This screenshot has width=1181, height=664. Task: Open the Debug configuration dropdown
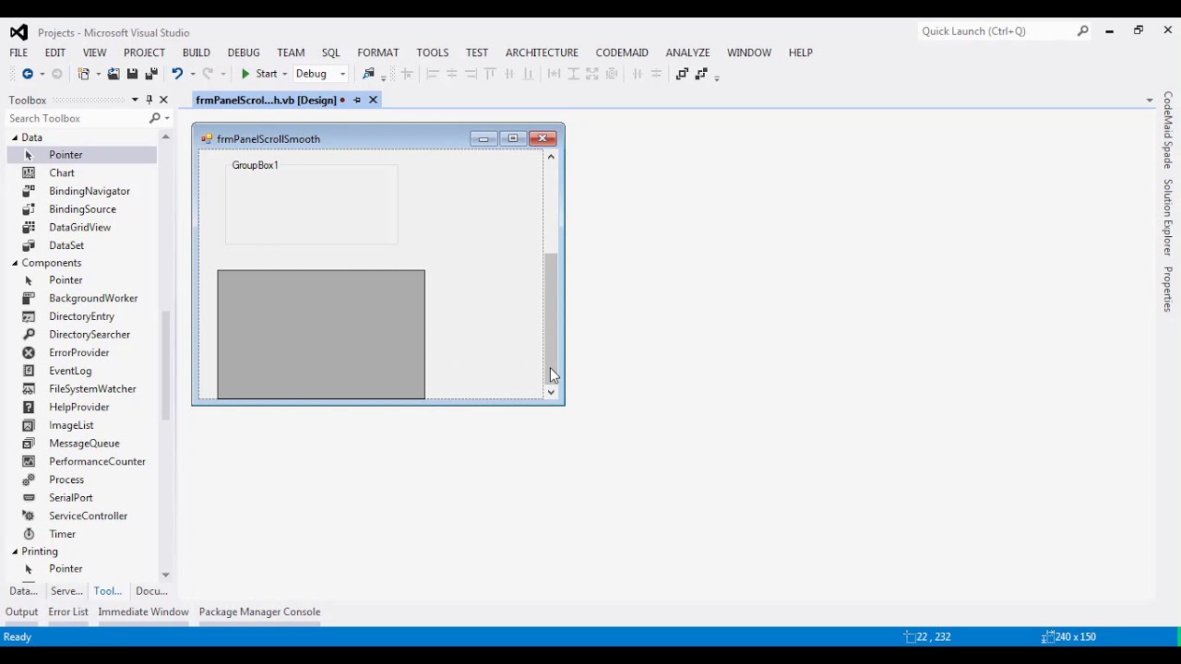tap(321, 74)
